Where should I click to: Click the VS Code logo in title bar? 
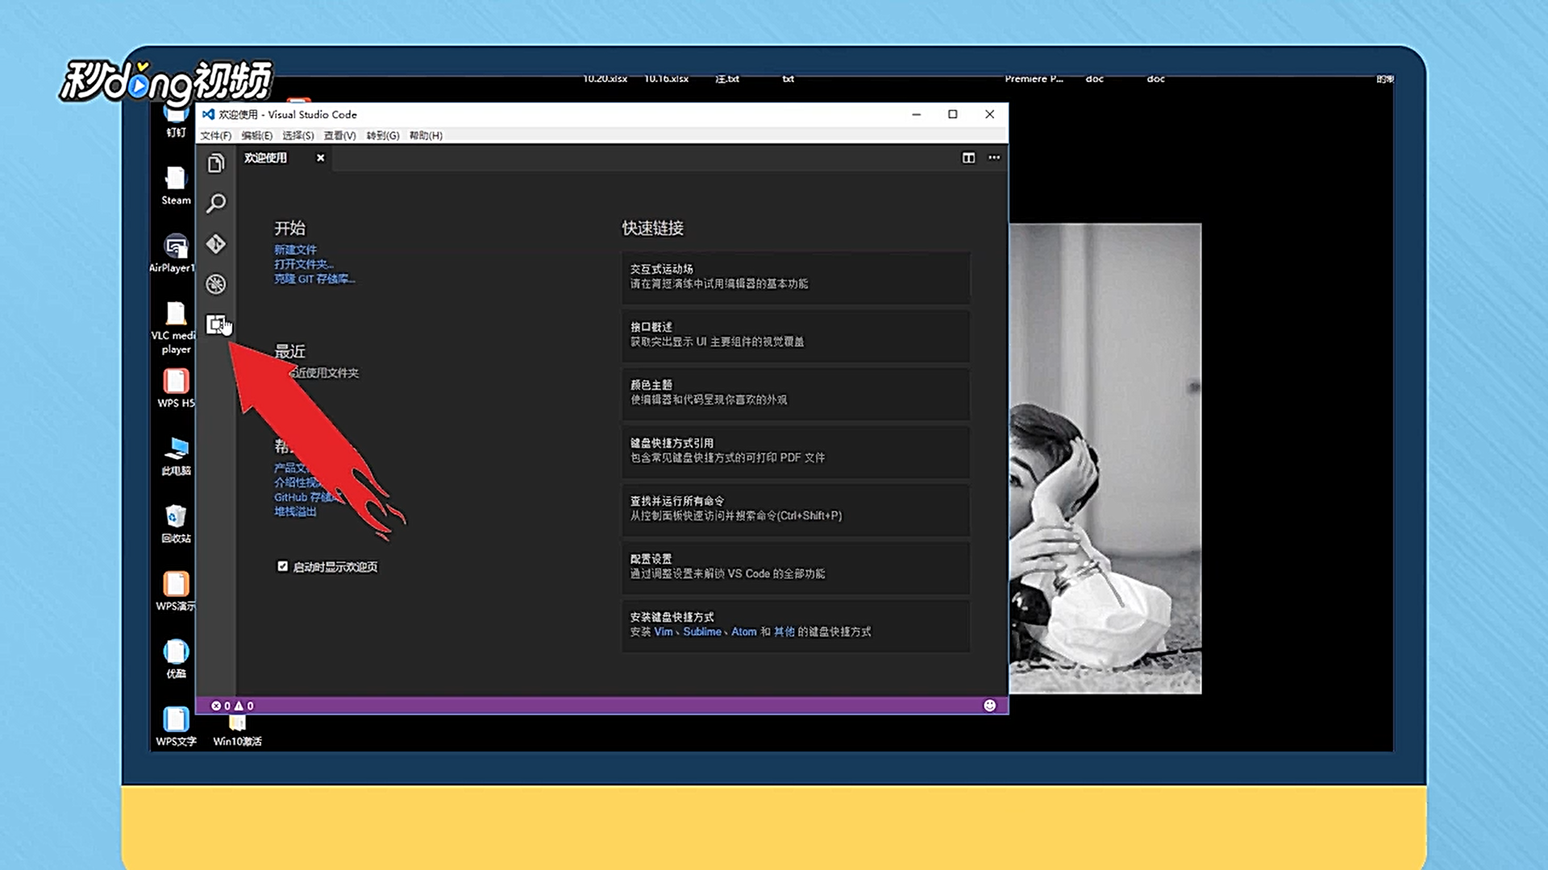tap(208, 114)
